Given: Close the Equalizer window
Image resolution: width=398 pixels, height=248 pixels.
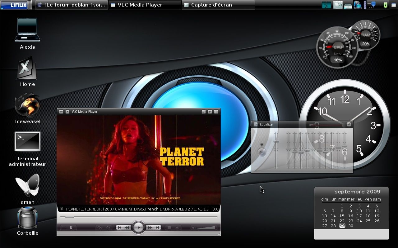Looking at the screenshot, I should 349,124.
